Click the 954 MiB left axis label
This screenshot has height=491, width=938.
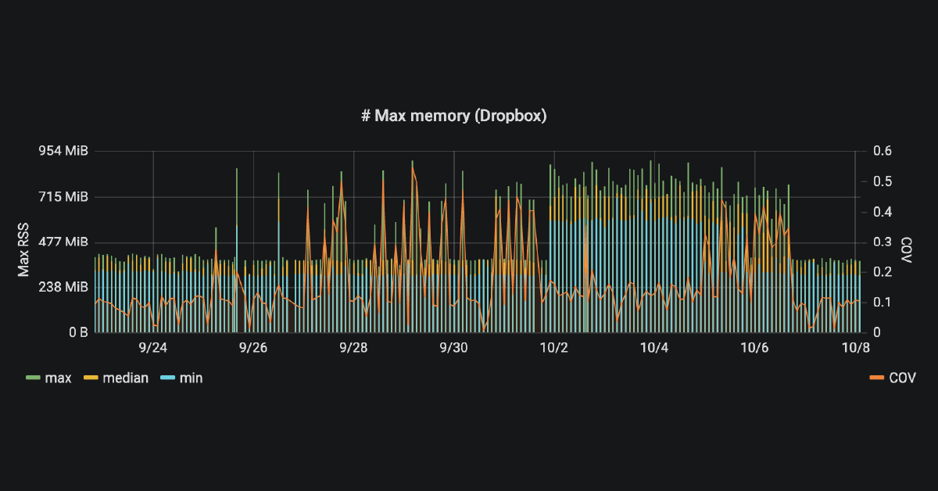(63, 151)
